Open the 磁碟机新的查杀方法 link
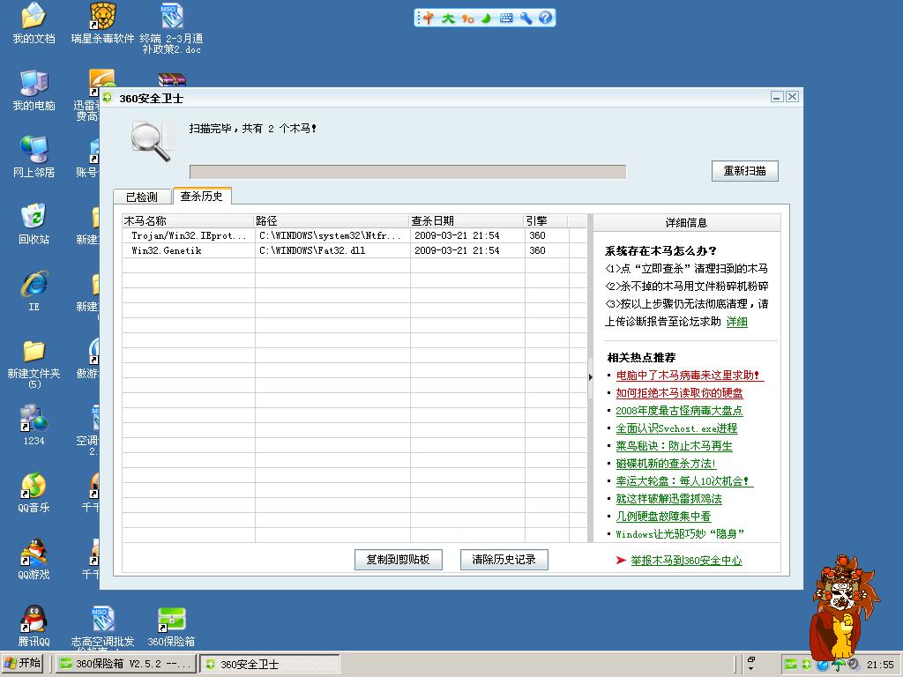Image resolution: width=903 pixels, height=677 pixels. 667,464
